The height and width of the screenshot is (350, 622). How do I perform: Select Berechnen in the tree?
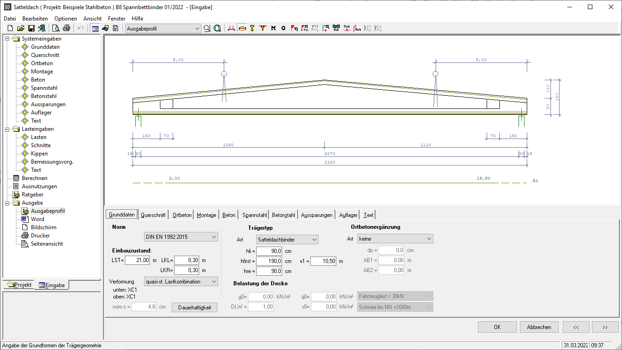tap(34, 178)
